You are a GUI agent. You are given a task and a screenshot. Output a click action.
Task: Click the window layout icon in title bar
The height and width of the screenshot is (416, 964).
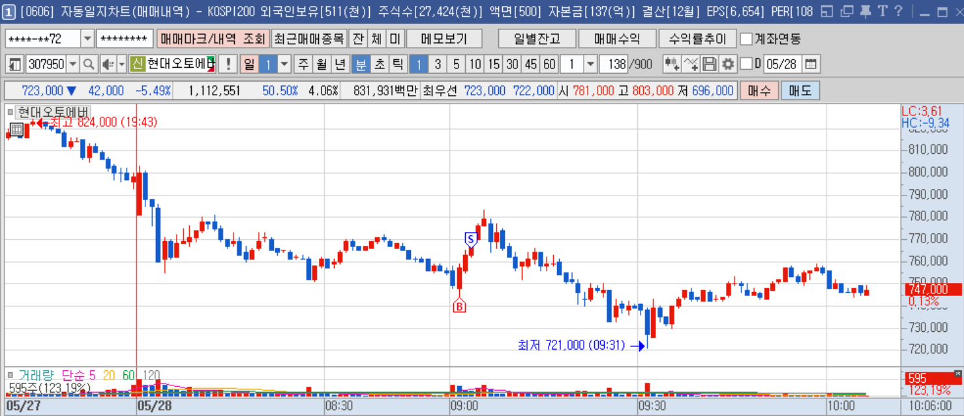(828, 11)
